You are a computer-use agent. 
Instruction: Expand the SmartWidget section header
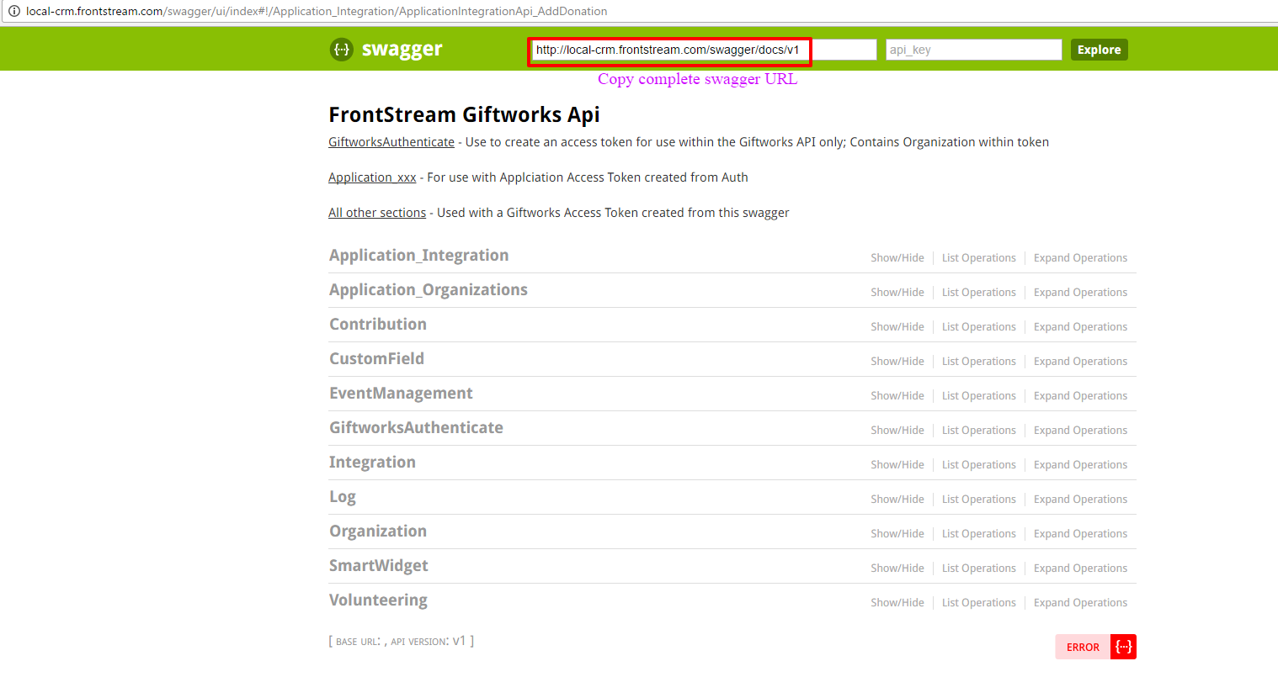tap(379, 565)
